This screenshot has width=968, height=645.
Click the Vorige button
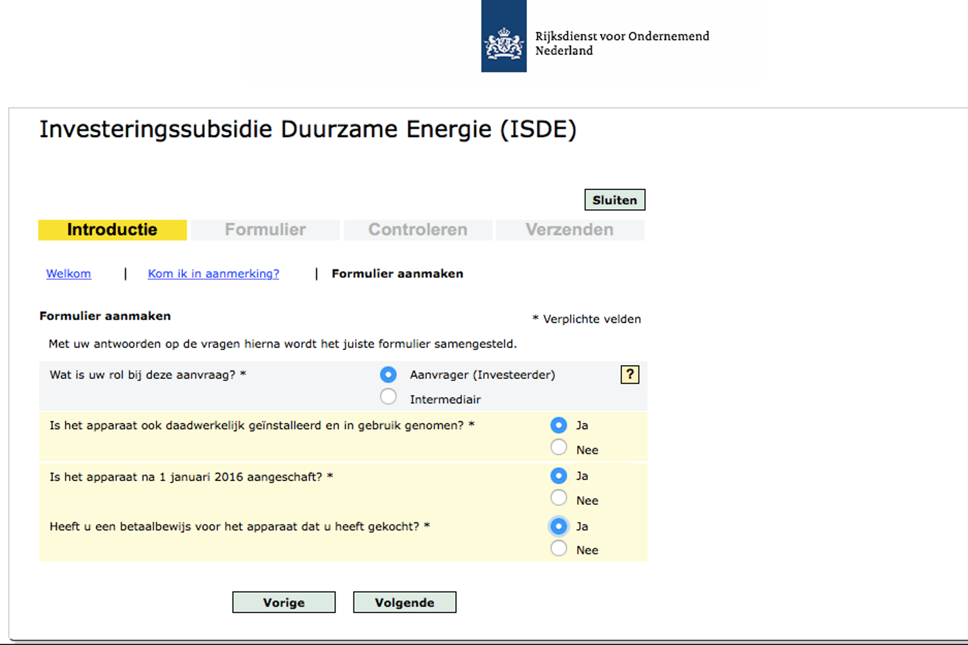pos(283,602)
